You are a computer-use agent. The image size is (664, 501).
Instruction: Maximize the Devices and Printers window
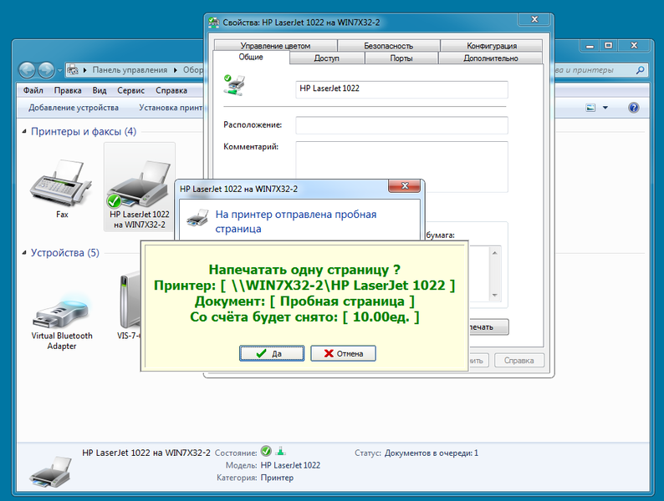609,45
